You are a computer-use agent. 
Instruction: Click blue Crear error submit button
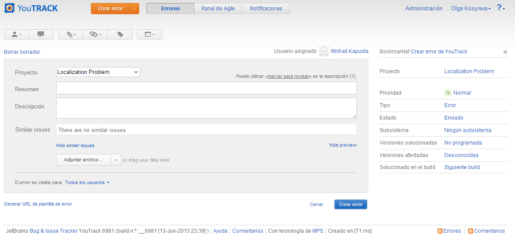tap(351, 204)
